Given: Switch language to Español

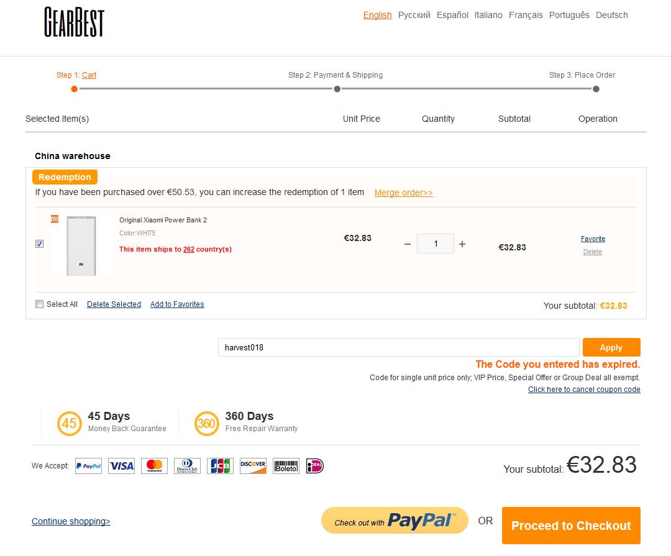Looking at the screenshot, I should coord(452,15).
